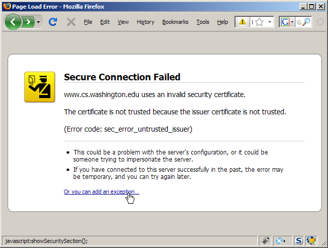Screen dimensions: 328x248
Task: Click the blue S icon in status bar
Action: click(x=299, y=240)
